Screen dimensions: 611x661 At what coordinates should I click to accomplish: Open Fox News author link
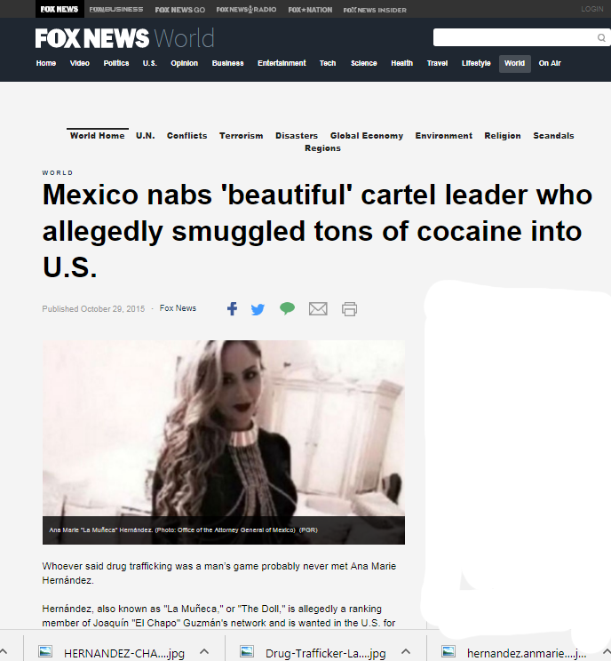click(178, 308)
